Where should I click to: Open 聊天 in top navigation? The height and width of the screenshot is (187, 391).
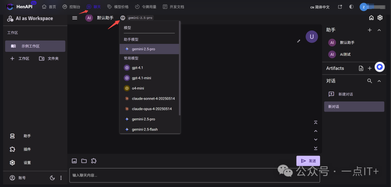pyautogui.click(x=93, y=7)
